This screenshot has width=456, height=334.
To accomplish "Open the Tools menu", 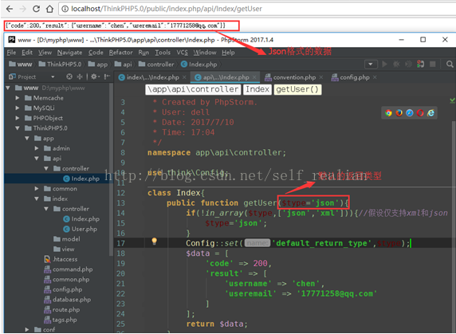I will (163, 53).
